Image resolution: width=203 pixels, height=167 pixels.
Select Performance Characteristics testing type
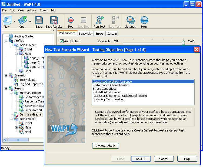click(143, 85)
